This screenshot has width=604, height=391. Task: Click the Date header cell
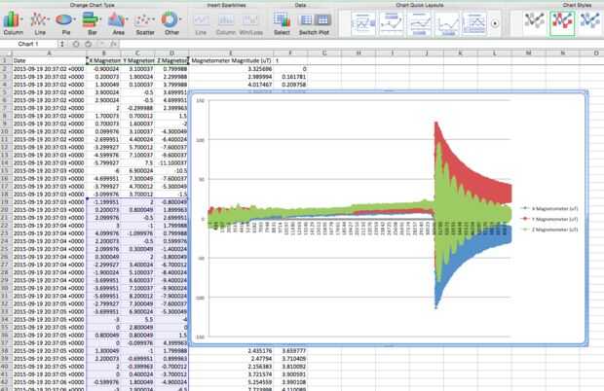coord(49,60)
